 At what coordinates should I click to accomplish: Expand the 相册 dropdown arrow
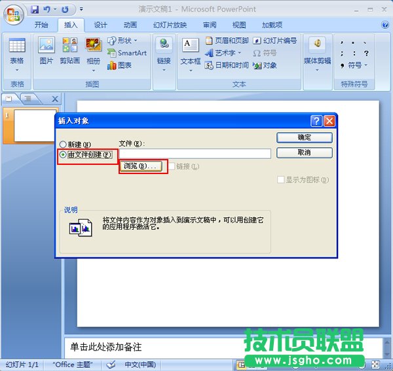coord(93,71)
